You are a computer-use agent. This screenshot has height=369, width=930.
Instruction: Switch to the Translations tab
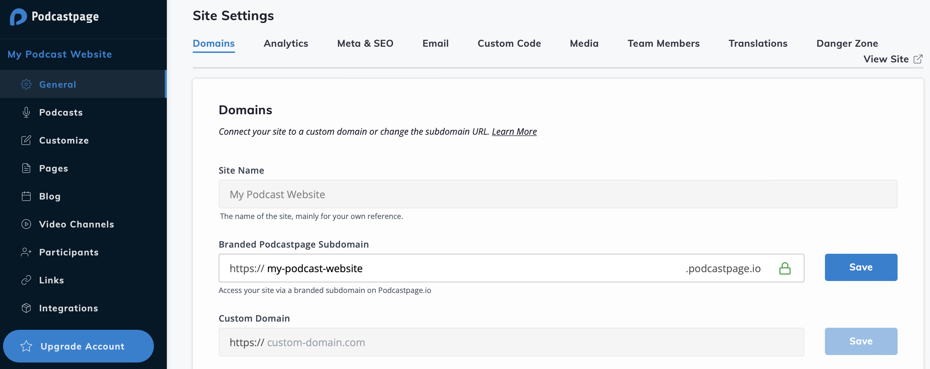click(758, 43)
